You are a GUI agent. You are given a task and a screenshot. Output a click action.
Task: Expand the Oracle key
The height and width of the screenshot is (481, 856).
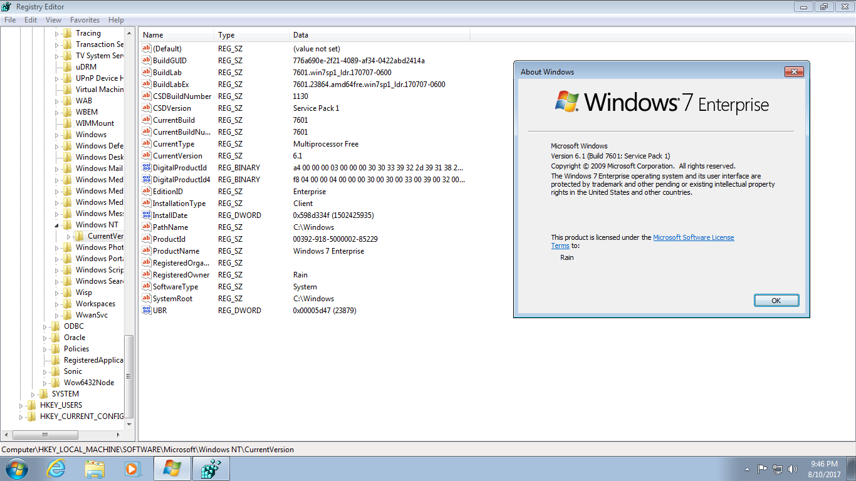point(45,338)
